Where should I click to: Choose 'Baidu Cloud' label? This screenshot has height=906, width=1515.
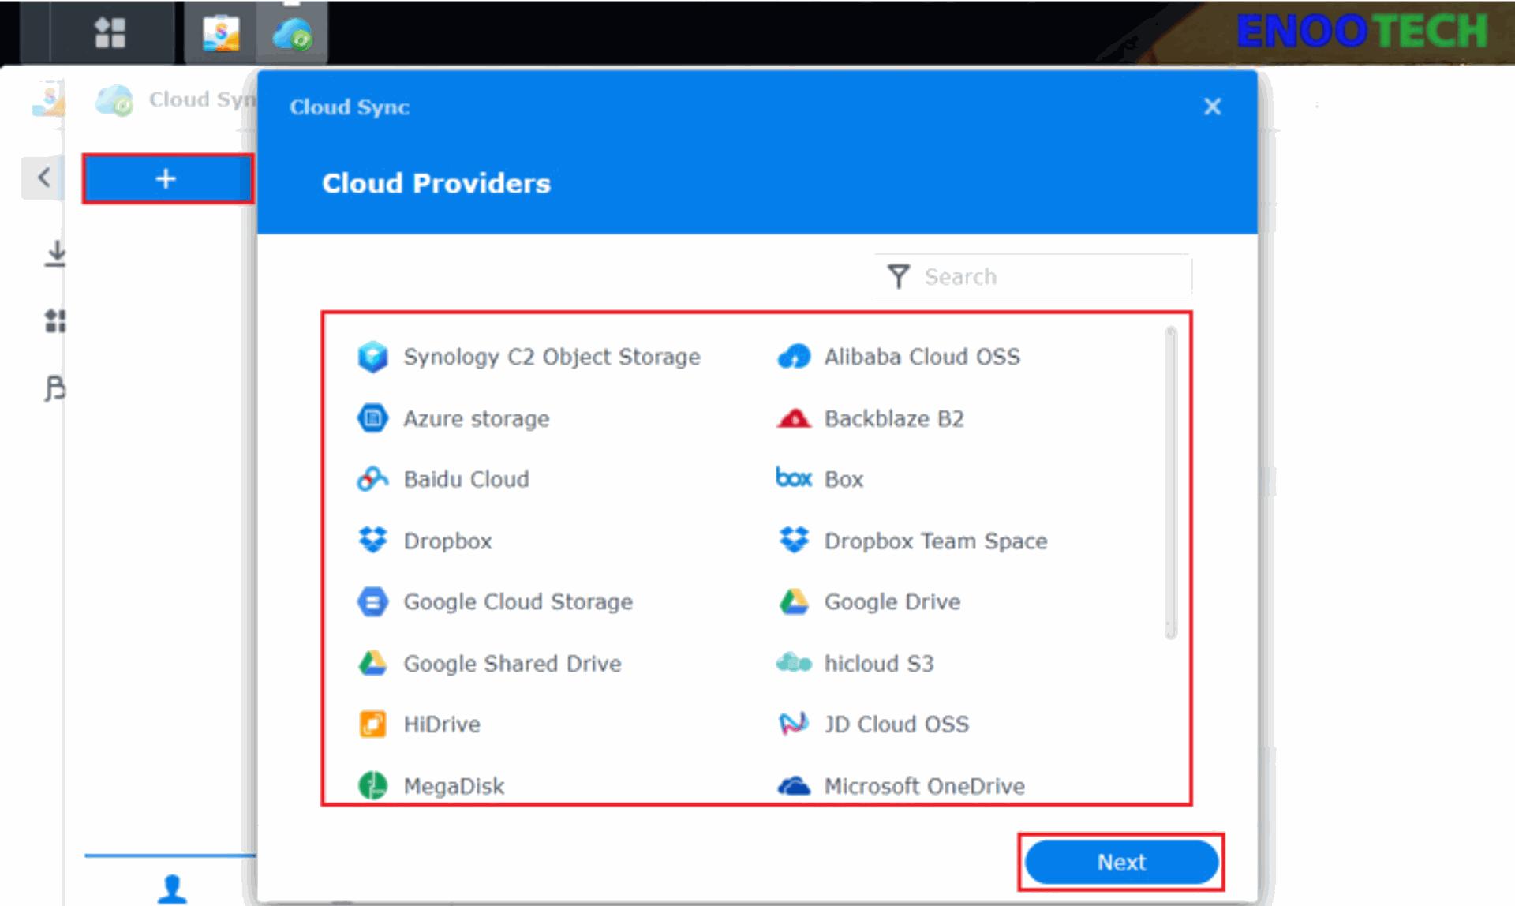coord(466,479)
